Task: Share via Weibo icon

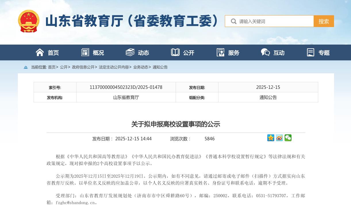Action: pyautogui.click(x=279, y=138)
